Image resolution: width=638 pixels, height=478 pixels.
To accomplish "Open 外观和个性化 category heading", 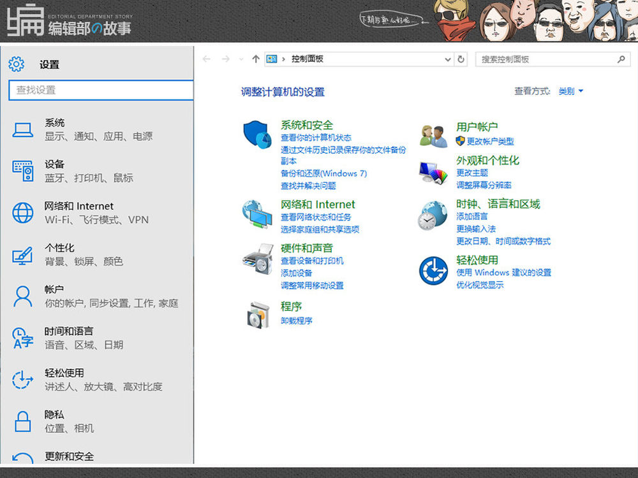I will pos(488,161).
